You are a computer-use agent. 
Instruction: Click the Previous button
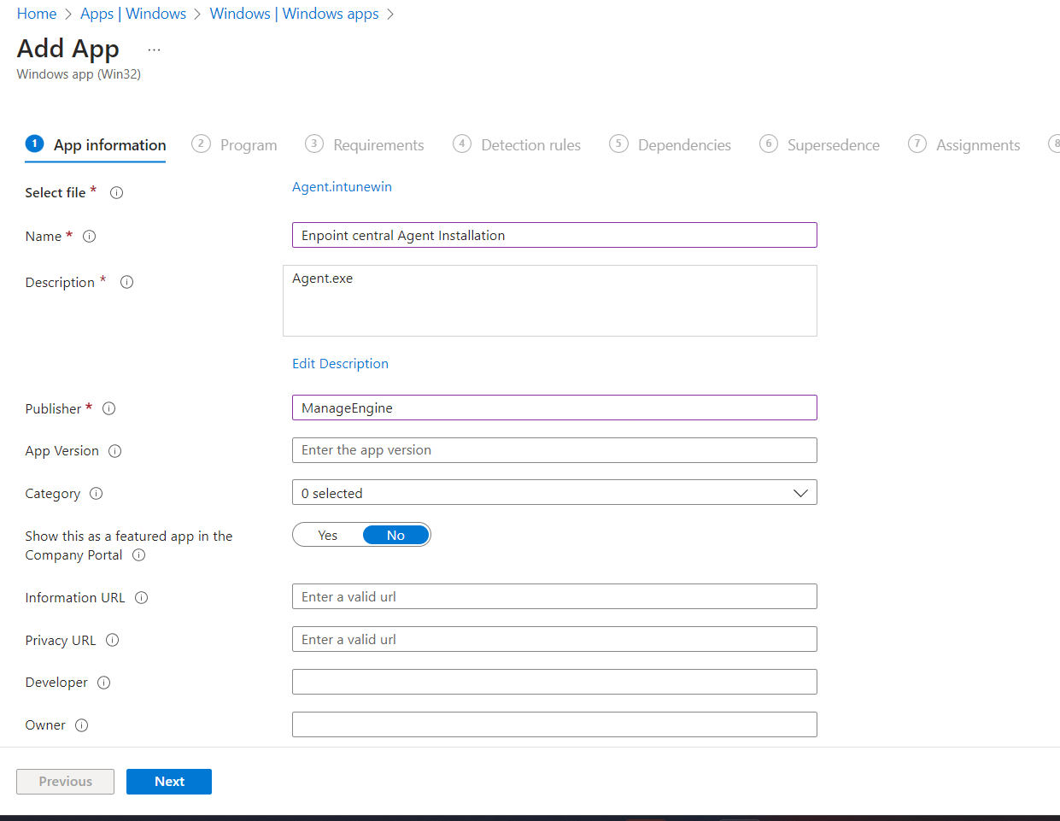point(65,782)
